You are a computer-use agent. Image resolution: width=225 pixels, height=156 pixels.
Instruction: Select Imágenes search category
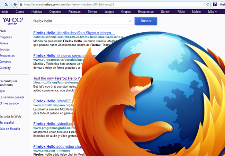[6, 37]
